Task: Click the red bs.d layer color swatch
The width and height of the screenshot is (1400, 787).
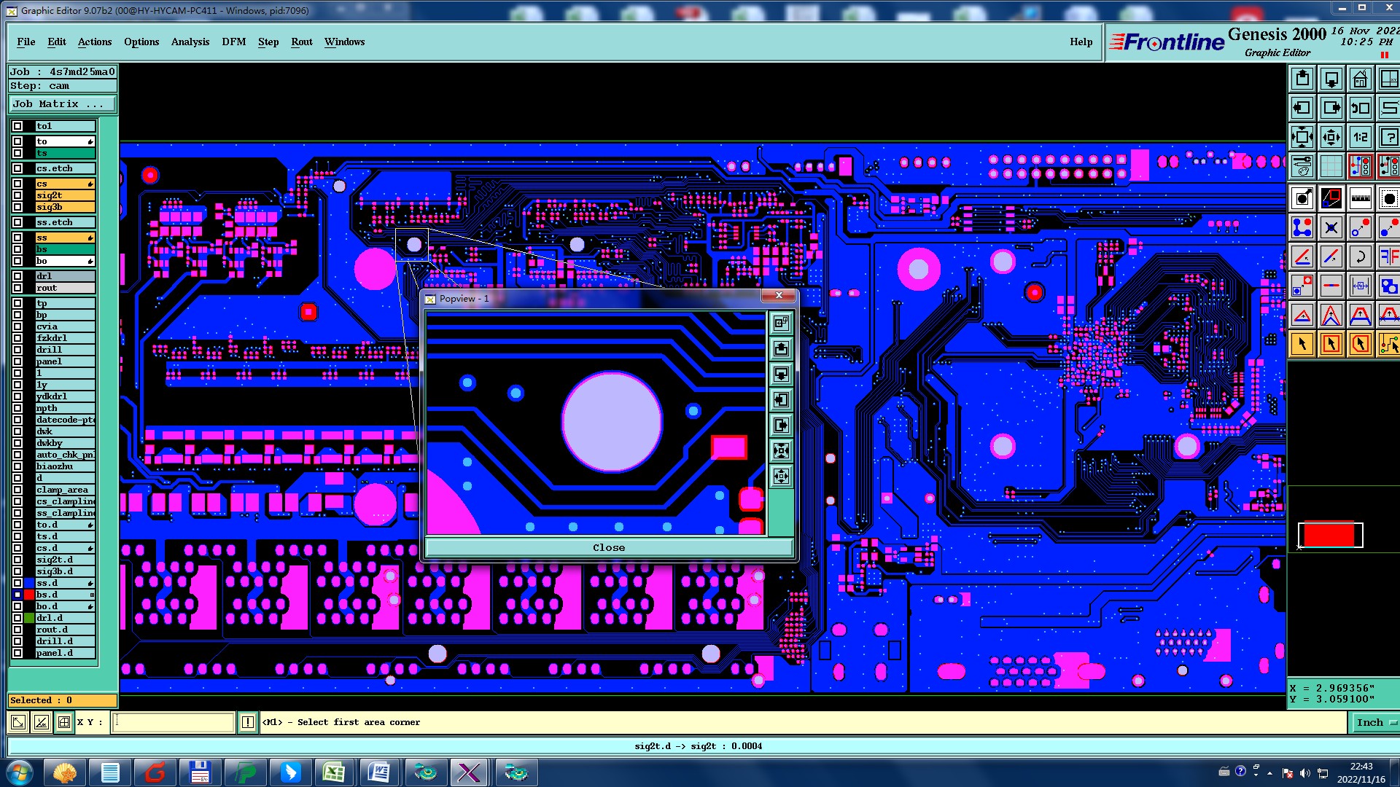Action: click(x=29, y=595)
